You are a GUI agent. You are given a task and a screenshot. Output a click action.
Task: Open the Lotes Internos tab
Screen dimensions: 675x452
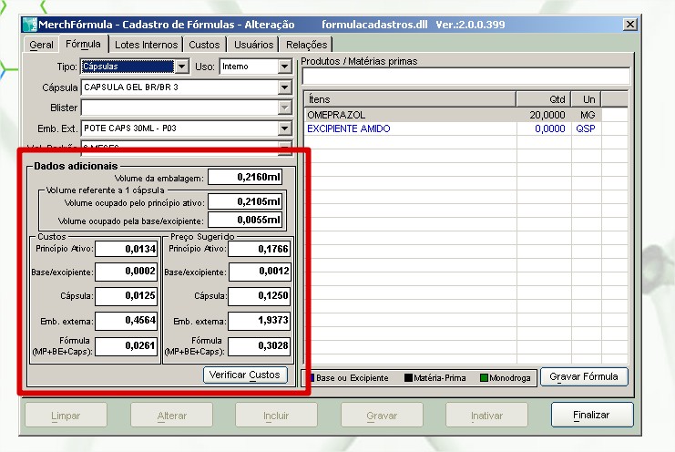click(148, 44)
